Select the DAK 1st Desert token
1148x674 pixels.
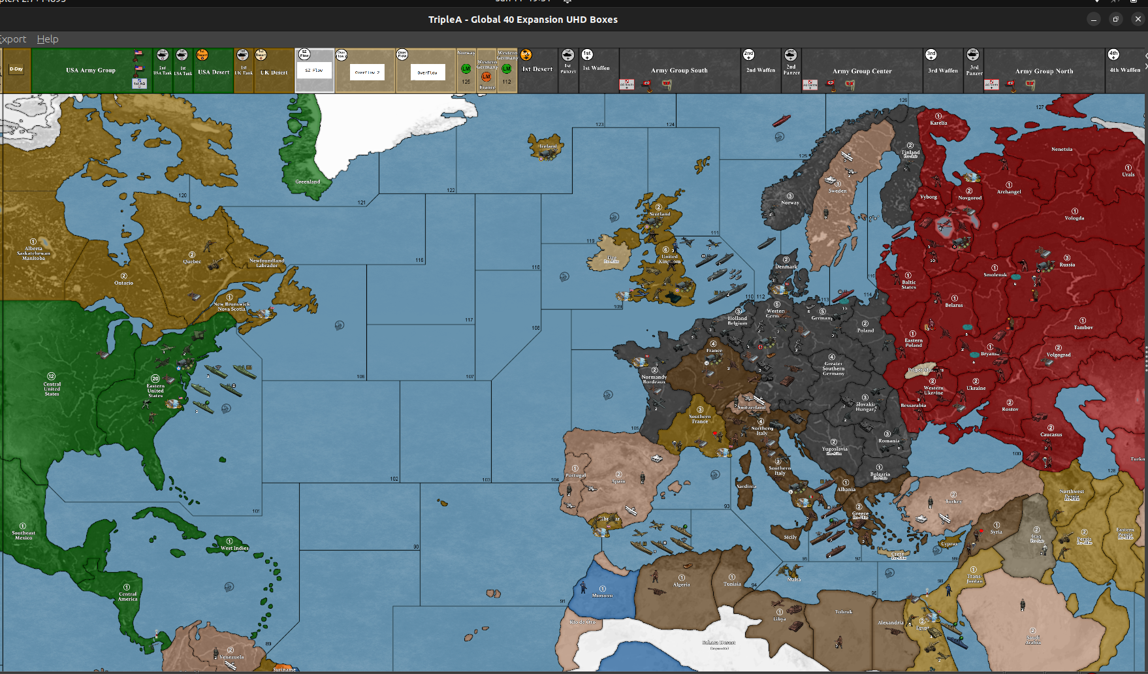pyautogui.click(x=526, y=55)
